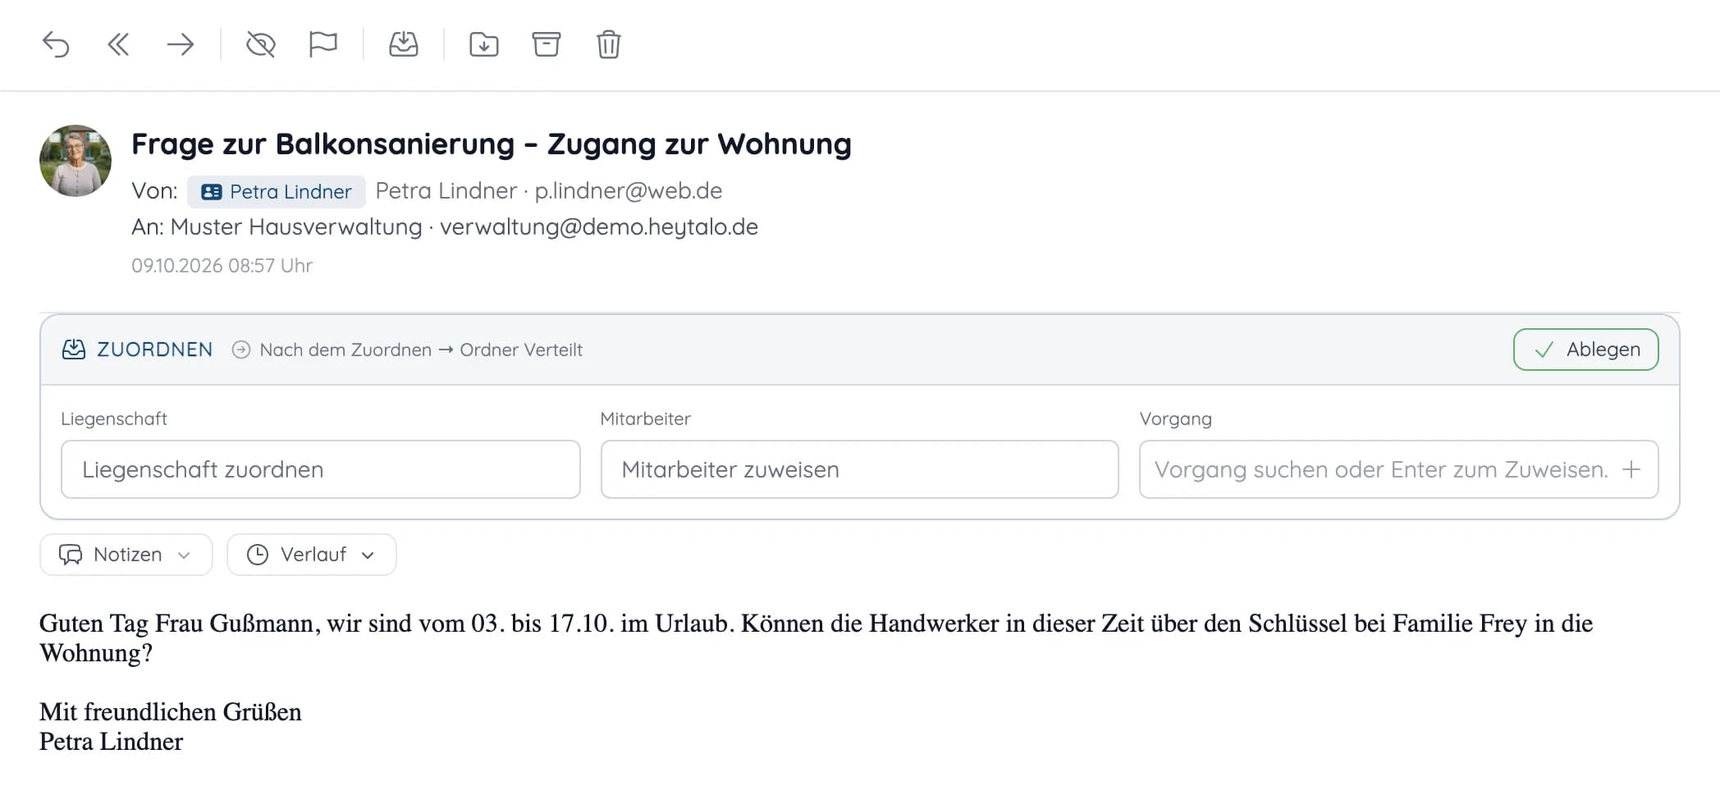This screenshot has height=786, width=1720.
Task: Click the inbox assign icon in toolbar
Action: [x=404, y=44]
